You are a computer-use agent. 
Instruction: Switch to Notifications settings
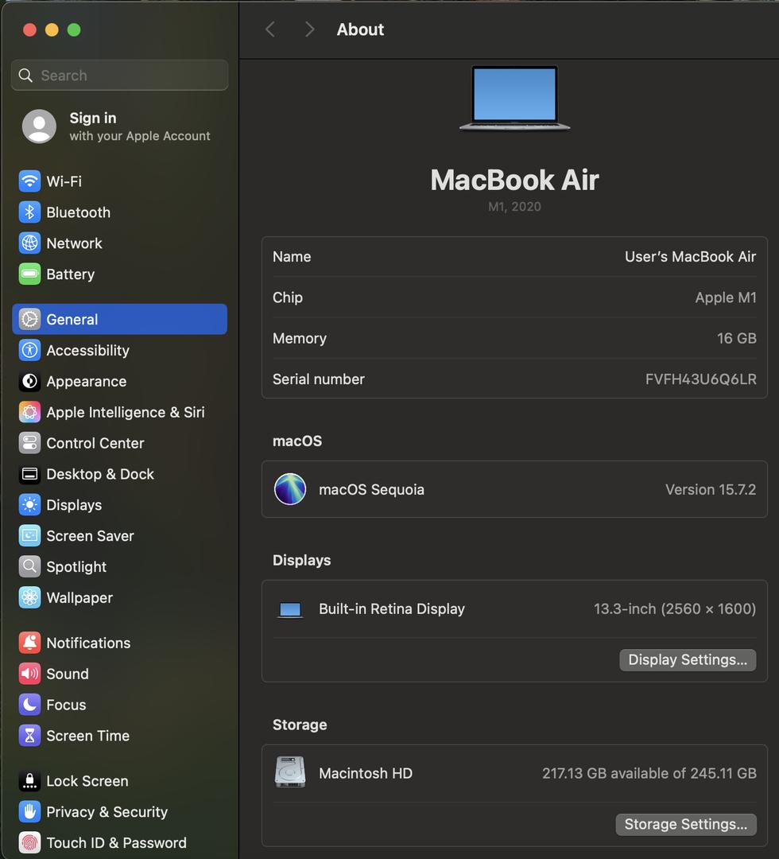pos(88,643)
